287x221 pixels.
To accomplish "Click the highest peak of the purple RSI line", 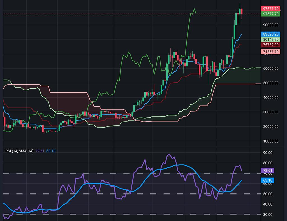I will [x=168, y=154].
